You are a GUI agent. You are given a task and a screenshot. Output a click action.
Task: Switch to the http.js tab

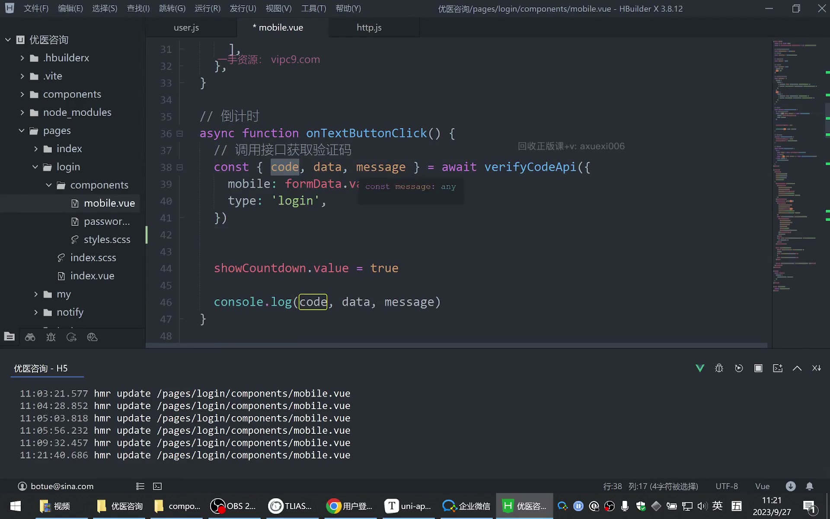(x=369, y=27)
